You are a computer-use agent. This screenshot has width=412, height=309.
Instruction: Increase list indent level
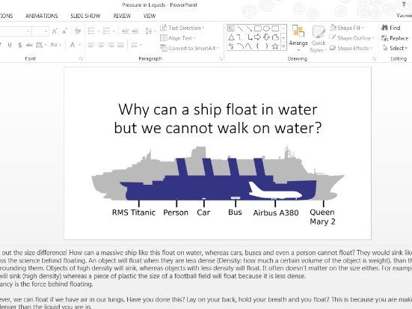click(x=135, y=31)
